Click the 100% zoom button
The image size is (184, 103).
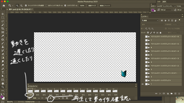pyautogui.click(x=82, y=5)
